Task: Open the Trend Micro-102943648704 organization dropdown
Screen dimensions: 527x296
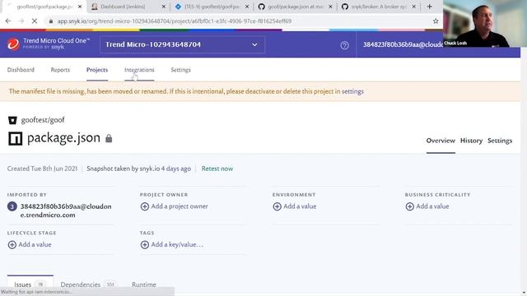Action: point(182,44)
